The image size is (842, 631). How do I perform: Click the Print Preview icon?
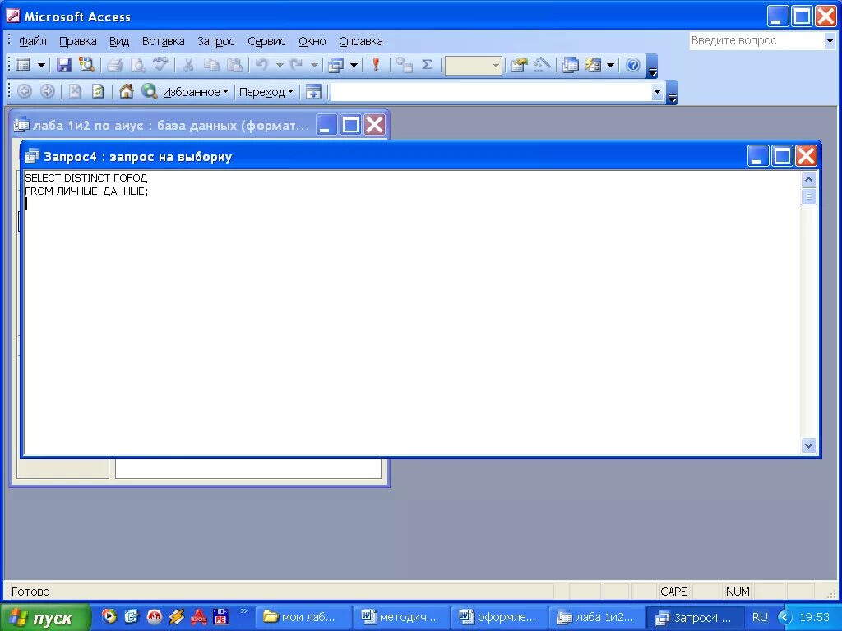tap(138, 65)
